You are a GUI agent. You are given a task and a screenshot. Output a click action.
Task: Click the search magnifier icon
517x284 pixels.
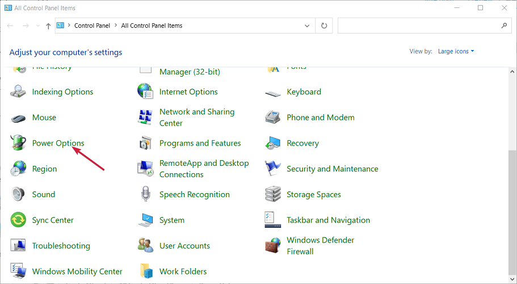point(504,26)
